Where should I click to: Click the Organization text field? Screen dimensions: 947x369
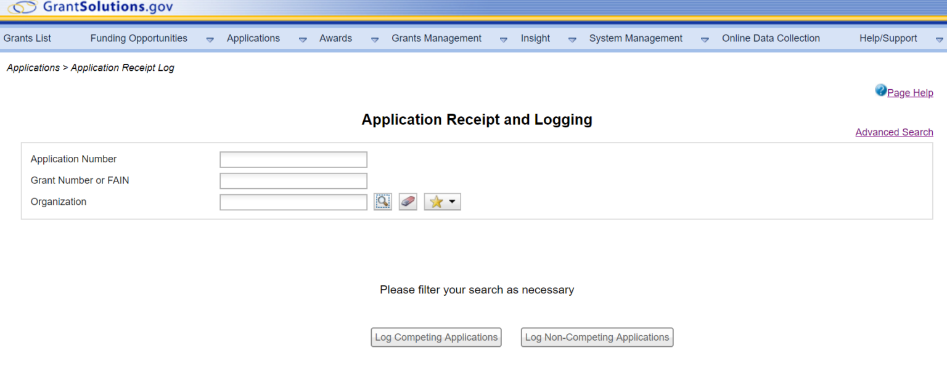pos(293,202)
